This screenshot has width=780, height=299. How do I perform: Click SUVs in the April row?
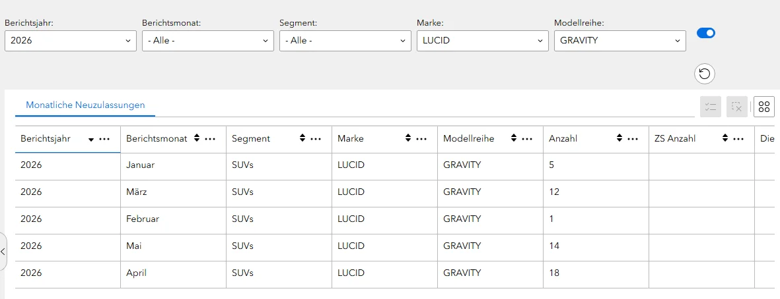pos(243,273)
